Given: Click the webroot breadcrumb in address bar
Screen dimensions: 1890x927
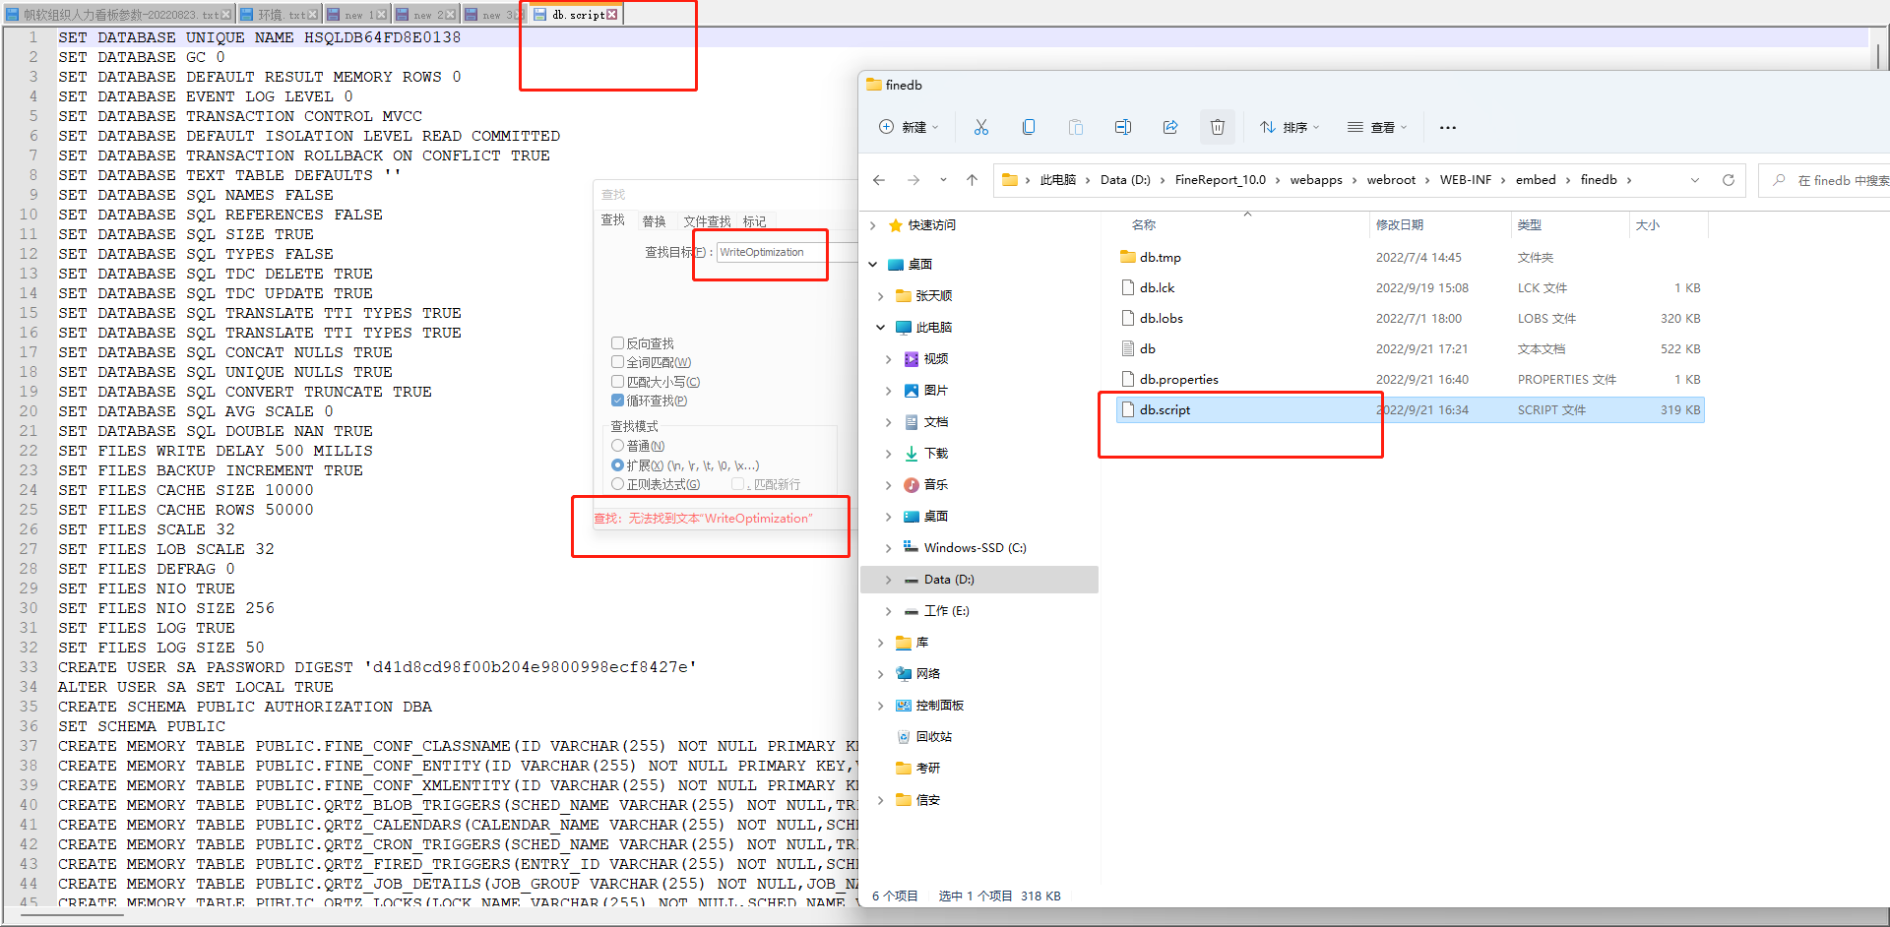Looking at the screenshot, I should pyautogui.click(x=1390, y=180).
